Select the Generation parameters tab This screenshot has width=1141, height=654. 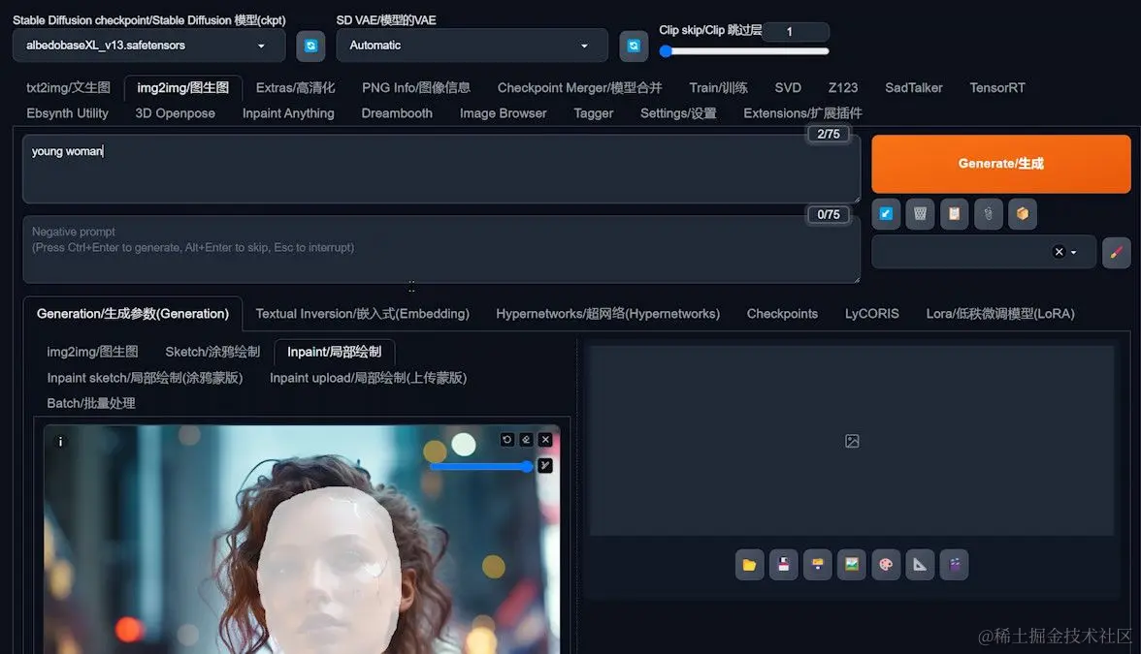132,314
